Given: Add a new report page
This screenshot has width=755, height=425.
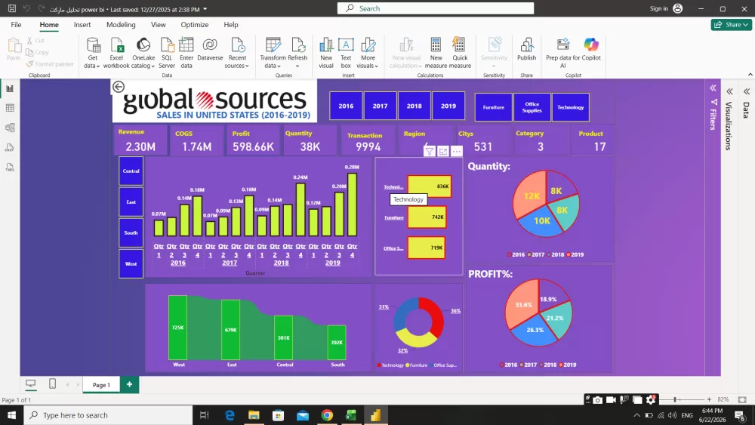Looking at the screenshot, I should pyautogui.click(x=130, y=384).
